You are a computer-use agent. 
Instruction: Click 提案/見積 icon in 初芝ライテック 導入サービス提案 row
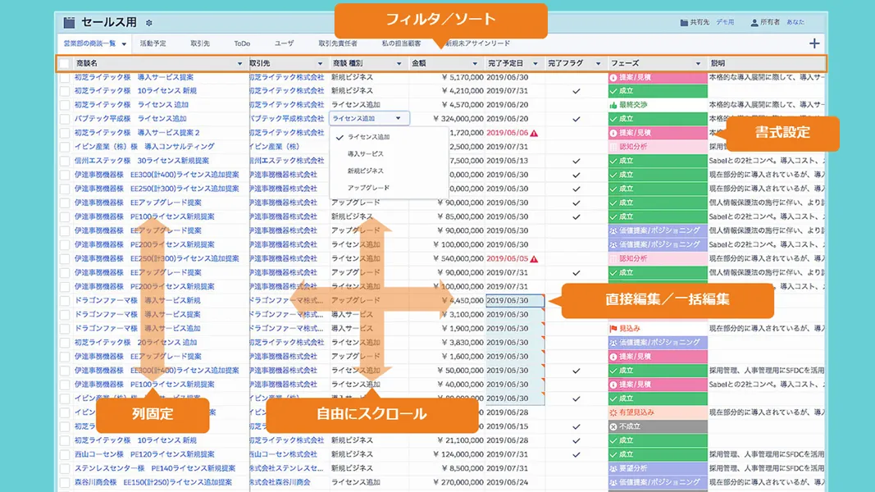pyautogui.click(x=613, y=77)
